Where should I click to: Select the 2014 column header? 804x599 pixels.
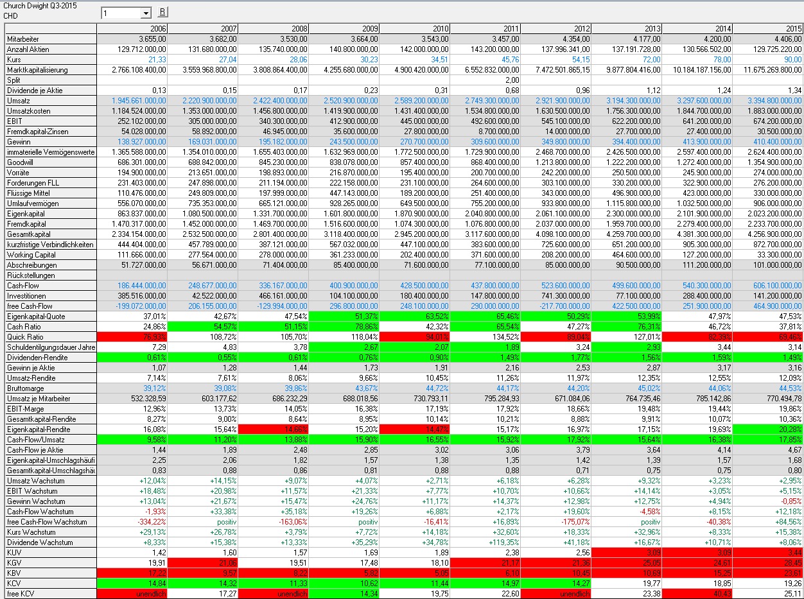(697, 29)
